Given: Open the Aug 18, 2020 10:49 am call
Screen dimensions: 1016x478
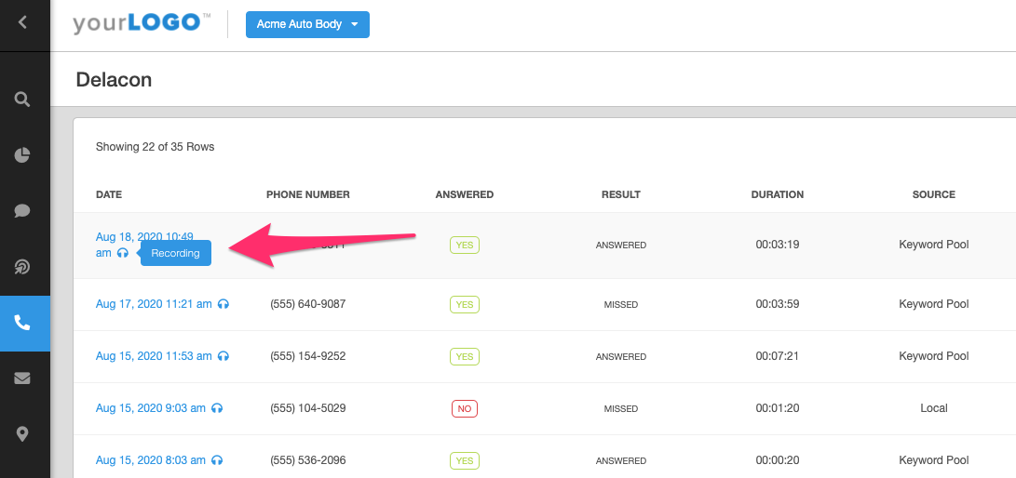Looking at the screenshot, I should click(x=144, y=245).
